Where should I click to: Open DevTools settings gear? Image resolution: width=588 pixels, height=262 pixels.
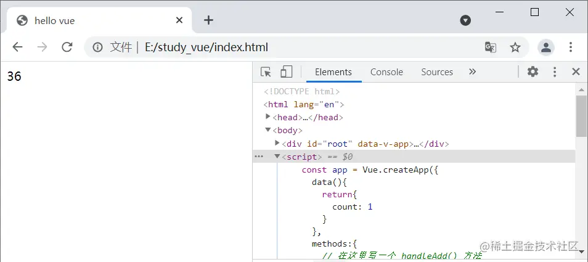(533, 72)
